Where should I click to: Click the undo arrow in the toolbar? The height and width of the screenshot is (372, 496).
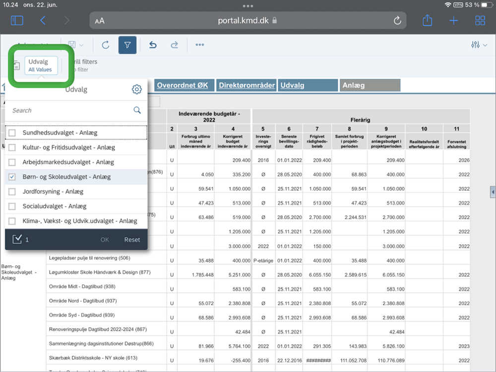coord(153,45)
